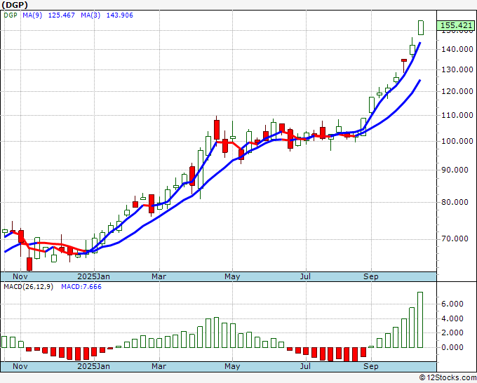The width and height of the screenshot is (477, 383).
Task: Click May on the price chart time axis
Action: tap(232, 276)
